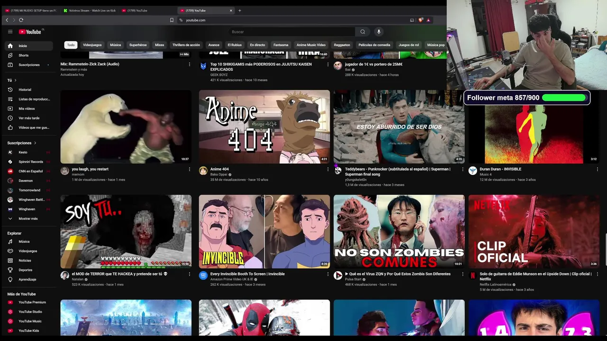Open Spinnin' Records subscription channel
Image resolution: width=607 pixels, height=341 pixels.
pos(28,162)
